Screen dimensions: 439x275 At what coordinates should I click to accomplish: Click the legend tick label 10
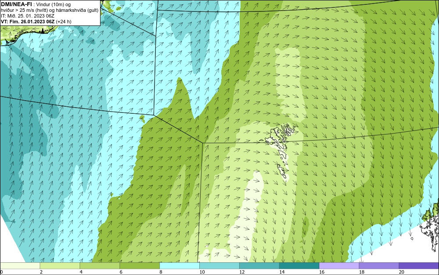point(202,272)
